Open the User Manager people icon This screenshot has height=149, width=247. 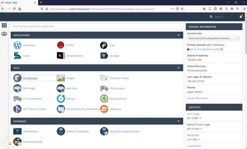click(x=4, y=34)
